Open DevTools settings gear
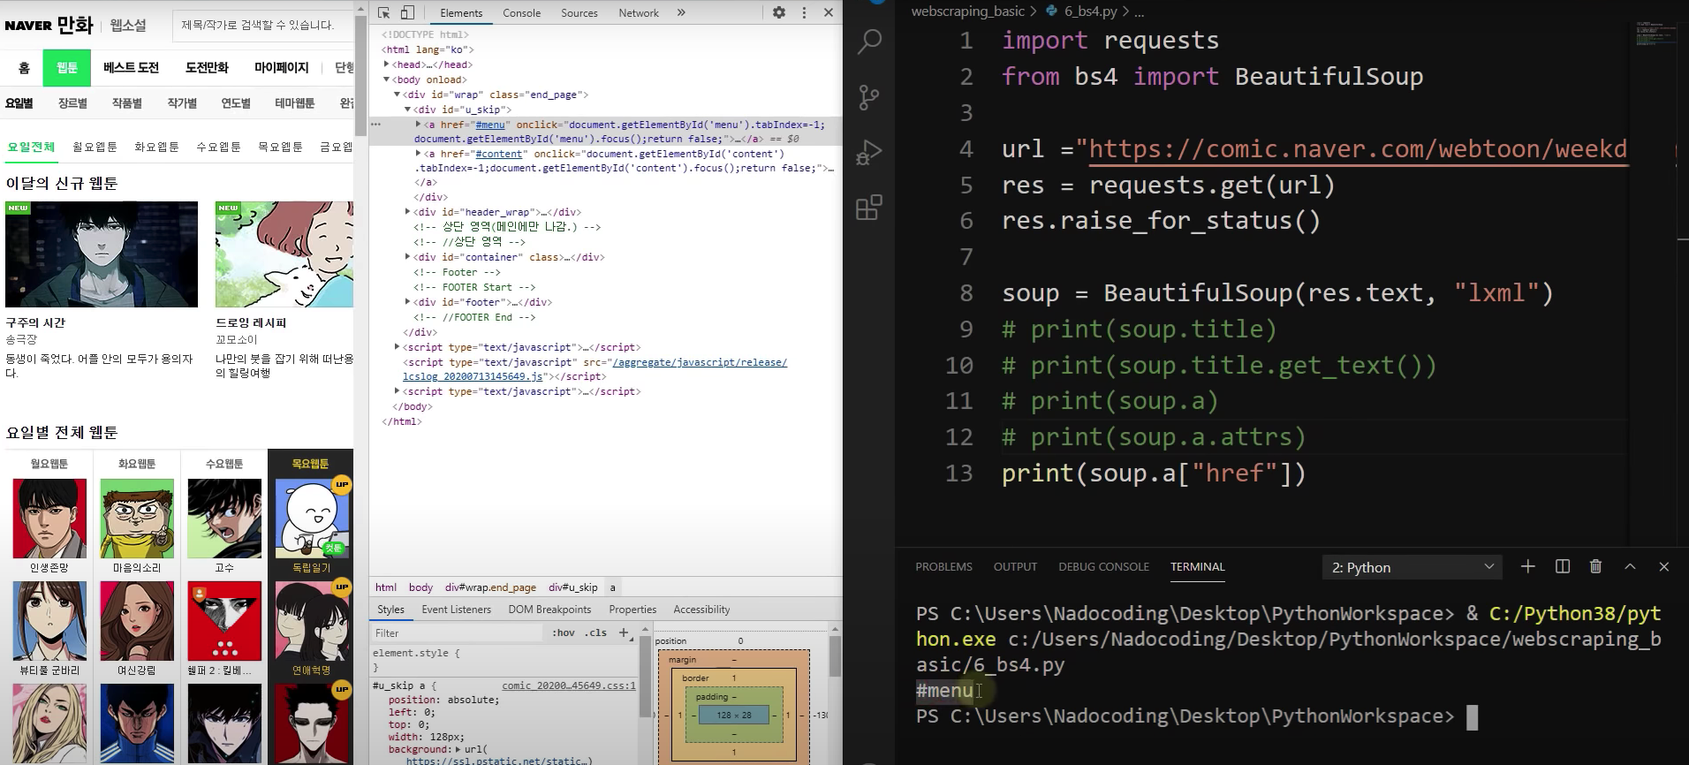The height and width of the screenshot is (765, 1689). [x=778, y=12]
